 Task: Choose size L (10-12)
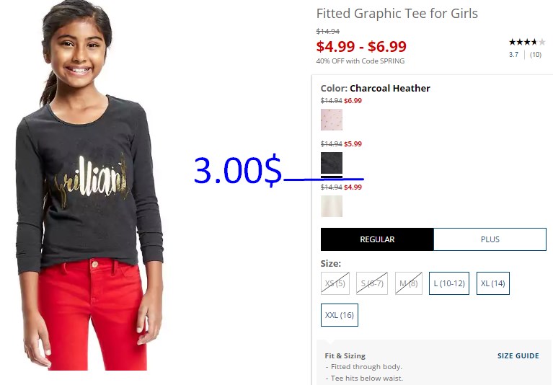(x=449, y=283)
